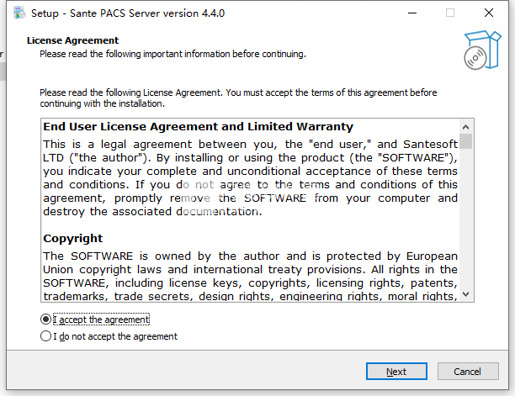This screenshot has height=396, width=515.
Task: Click the "End User License Agreement" heading
Action: [198, 127]
